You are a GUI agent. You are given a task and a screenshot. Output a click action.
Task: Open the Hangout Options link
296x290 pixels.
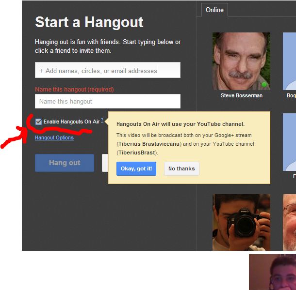(x=54, y=137)
